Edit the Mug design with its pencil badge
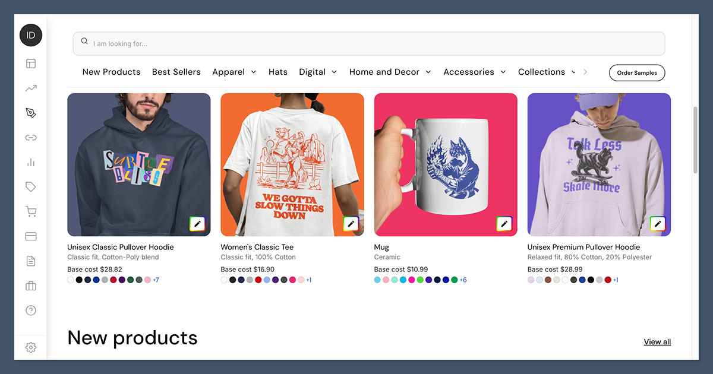Viewport: 713px width, 374px height. (x=504, y=224)
